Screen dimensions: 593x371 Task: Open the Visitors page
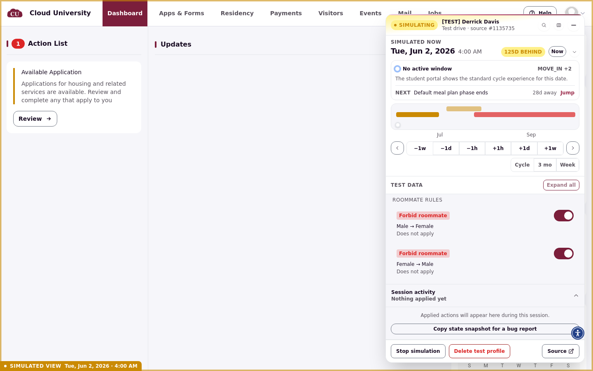331,13
